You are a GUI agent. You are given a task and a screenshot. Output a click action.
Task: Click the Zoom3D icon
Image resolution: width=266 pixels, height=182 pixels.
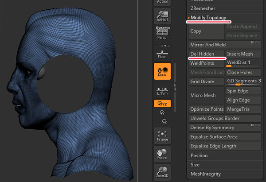point(162,173)
